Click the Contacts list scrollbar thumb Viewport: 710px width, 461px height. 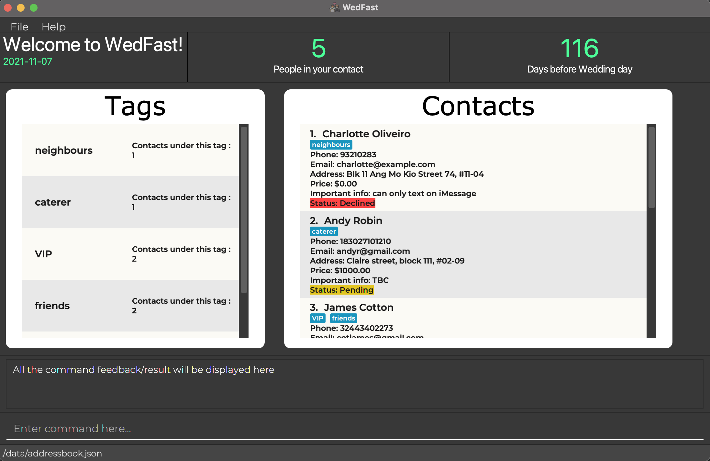(652, 167)
